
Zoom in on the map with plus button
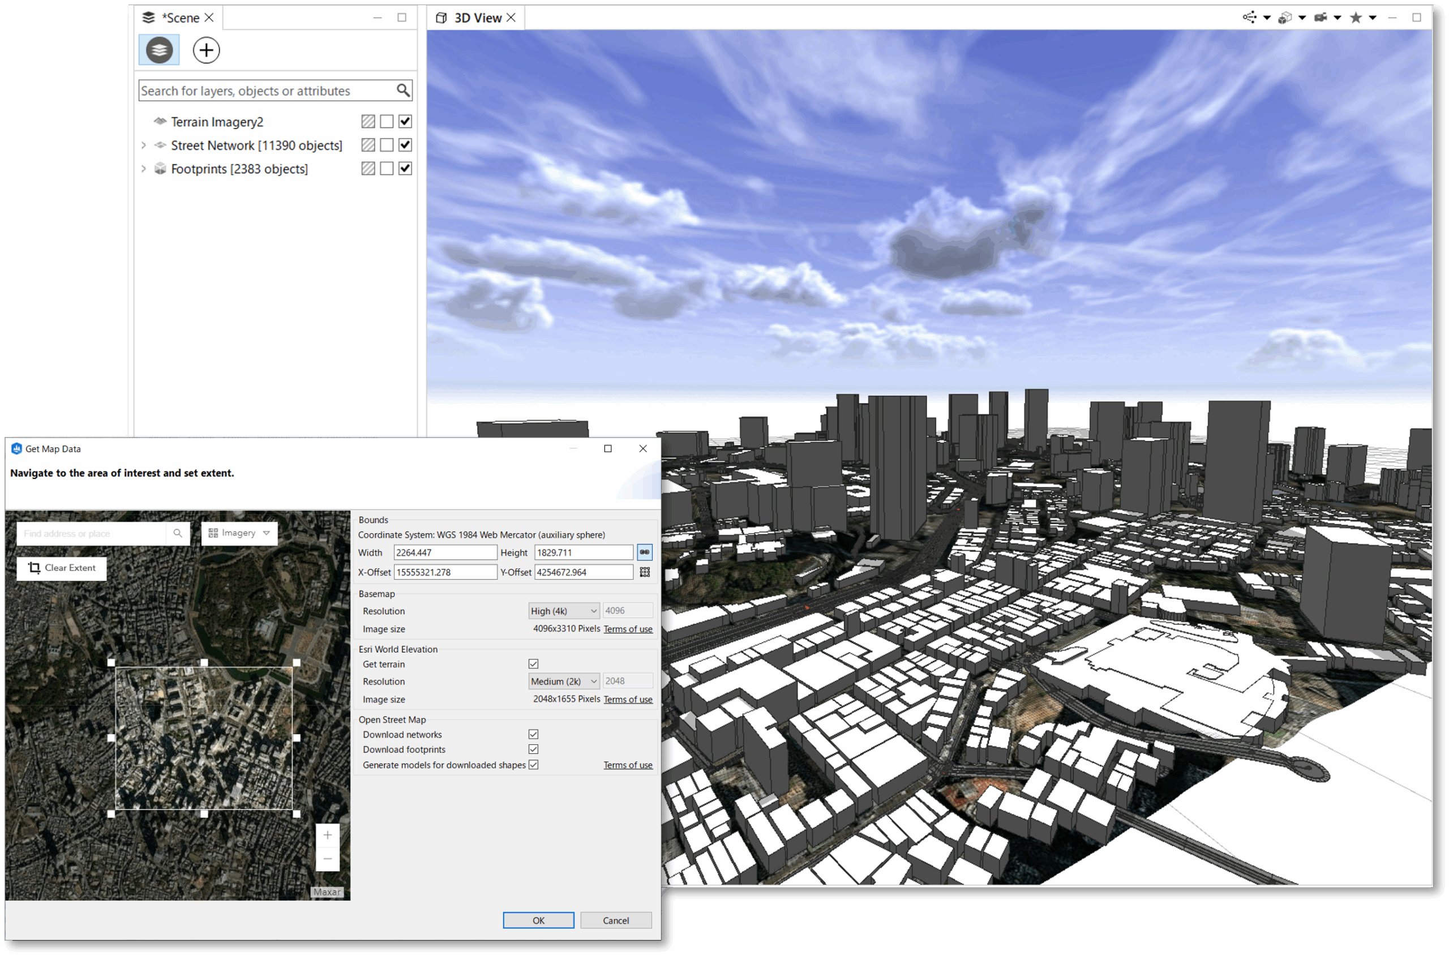(327, 835)
